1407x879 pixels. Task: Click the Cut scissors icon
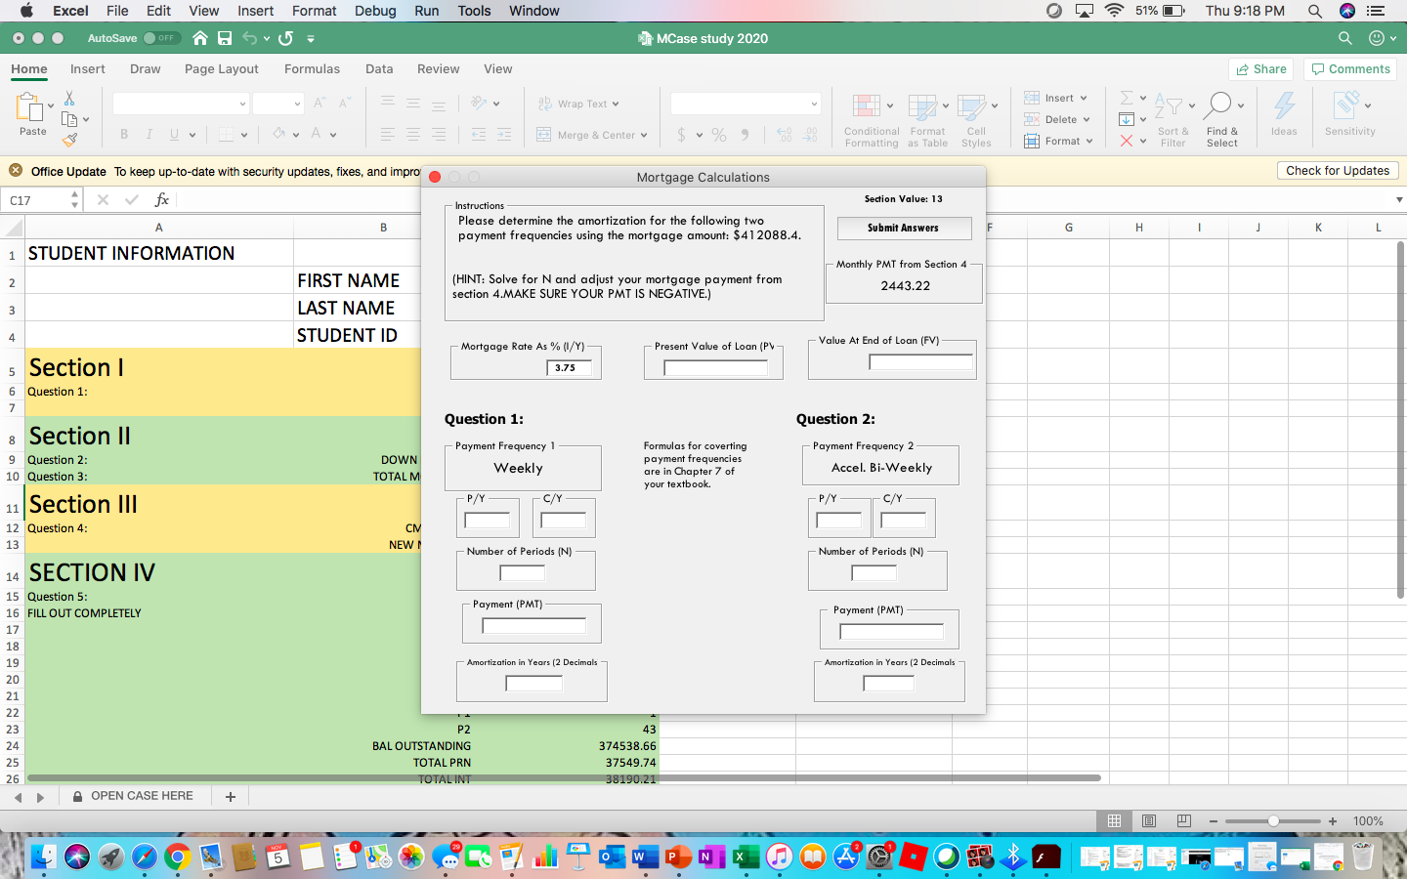[x=69, y=99]
